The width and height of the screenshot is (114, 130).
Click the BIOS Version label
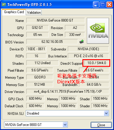[15, 42]
